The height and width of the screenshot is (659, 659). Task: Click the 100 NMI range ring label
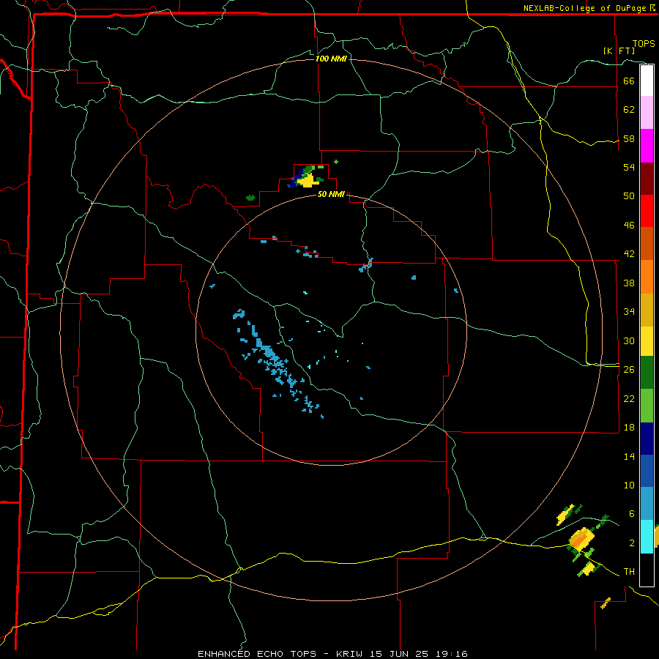pyautogui.click(x=331, y=59)
